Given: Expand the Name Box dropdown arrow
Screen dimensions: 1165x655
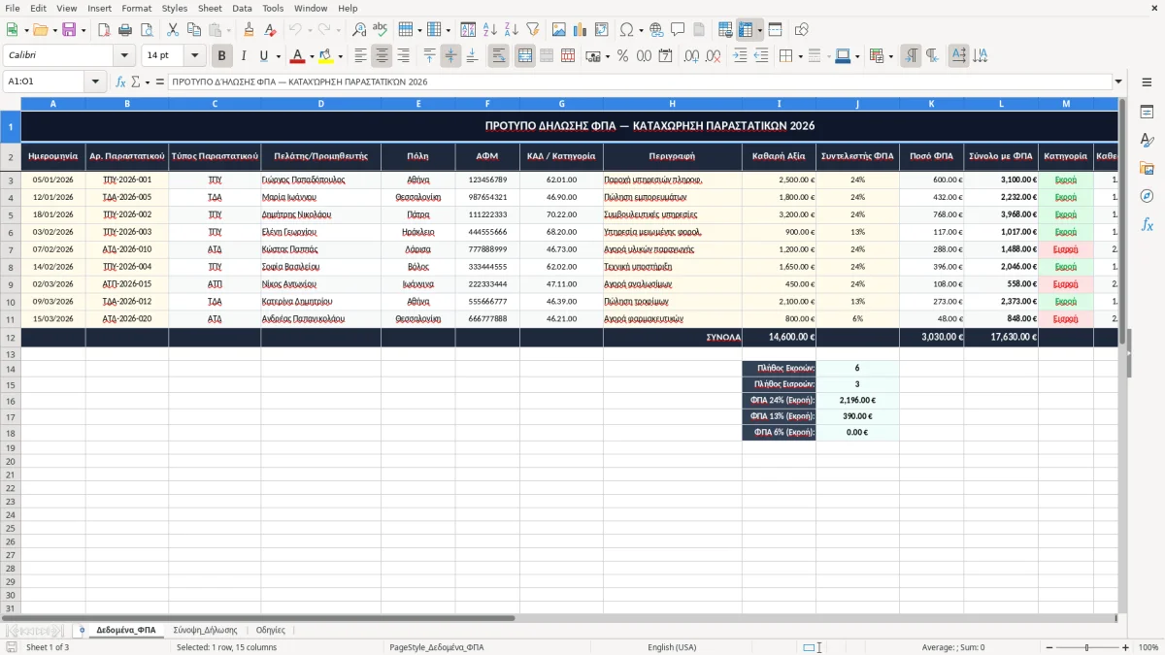Looking at the screenshot, I should tap(95, 82).
